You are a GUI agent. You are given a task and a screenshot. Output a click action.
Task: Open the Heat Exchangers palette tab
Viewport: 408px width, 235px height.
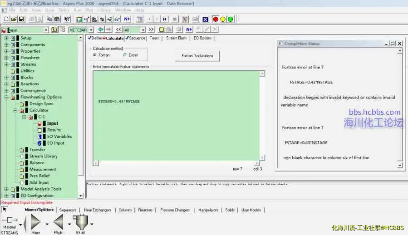tap(97, 210)
